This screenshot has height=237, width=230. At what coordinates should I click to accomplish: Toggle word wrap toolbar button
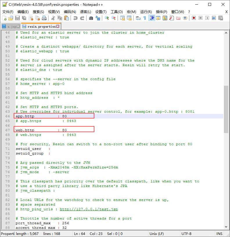coord(138,18)
